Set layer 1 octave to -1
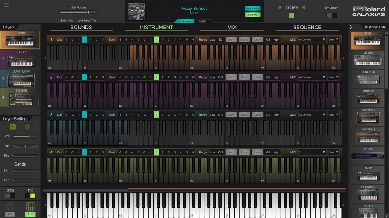389x218 pixels. click(x=78, y=40)
